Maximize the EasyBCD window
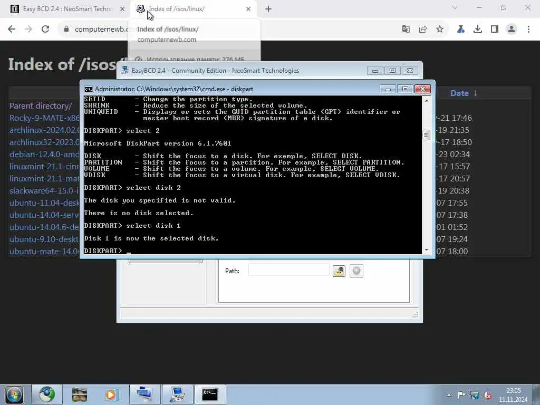 pos(392,71)
